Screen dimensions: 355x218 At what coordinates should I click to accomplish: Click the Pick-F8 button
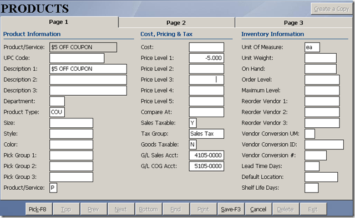tap(39, 209)
